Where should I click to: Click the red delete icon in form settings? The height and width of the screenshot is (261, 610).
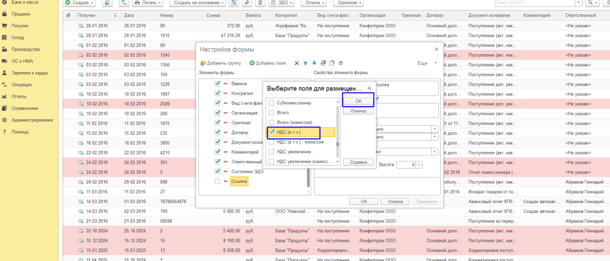297,63
